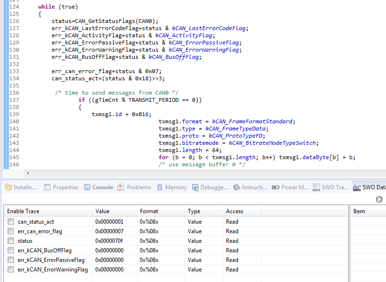Viewport: 386px width, 282px height.
Task: Select the err_kCAN_ErrorPassiveFlag row name
Action: (x=51, y=260)
